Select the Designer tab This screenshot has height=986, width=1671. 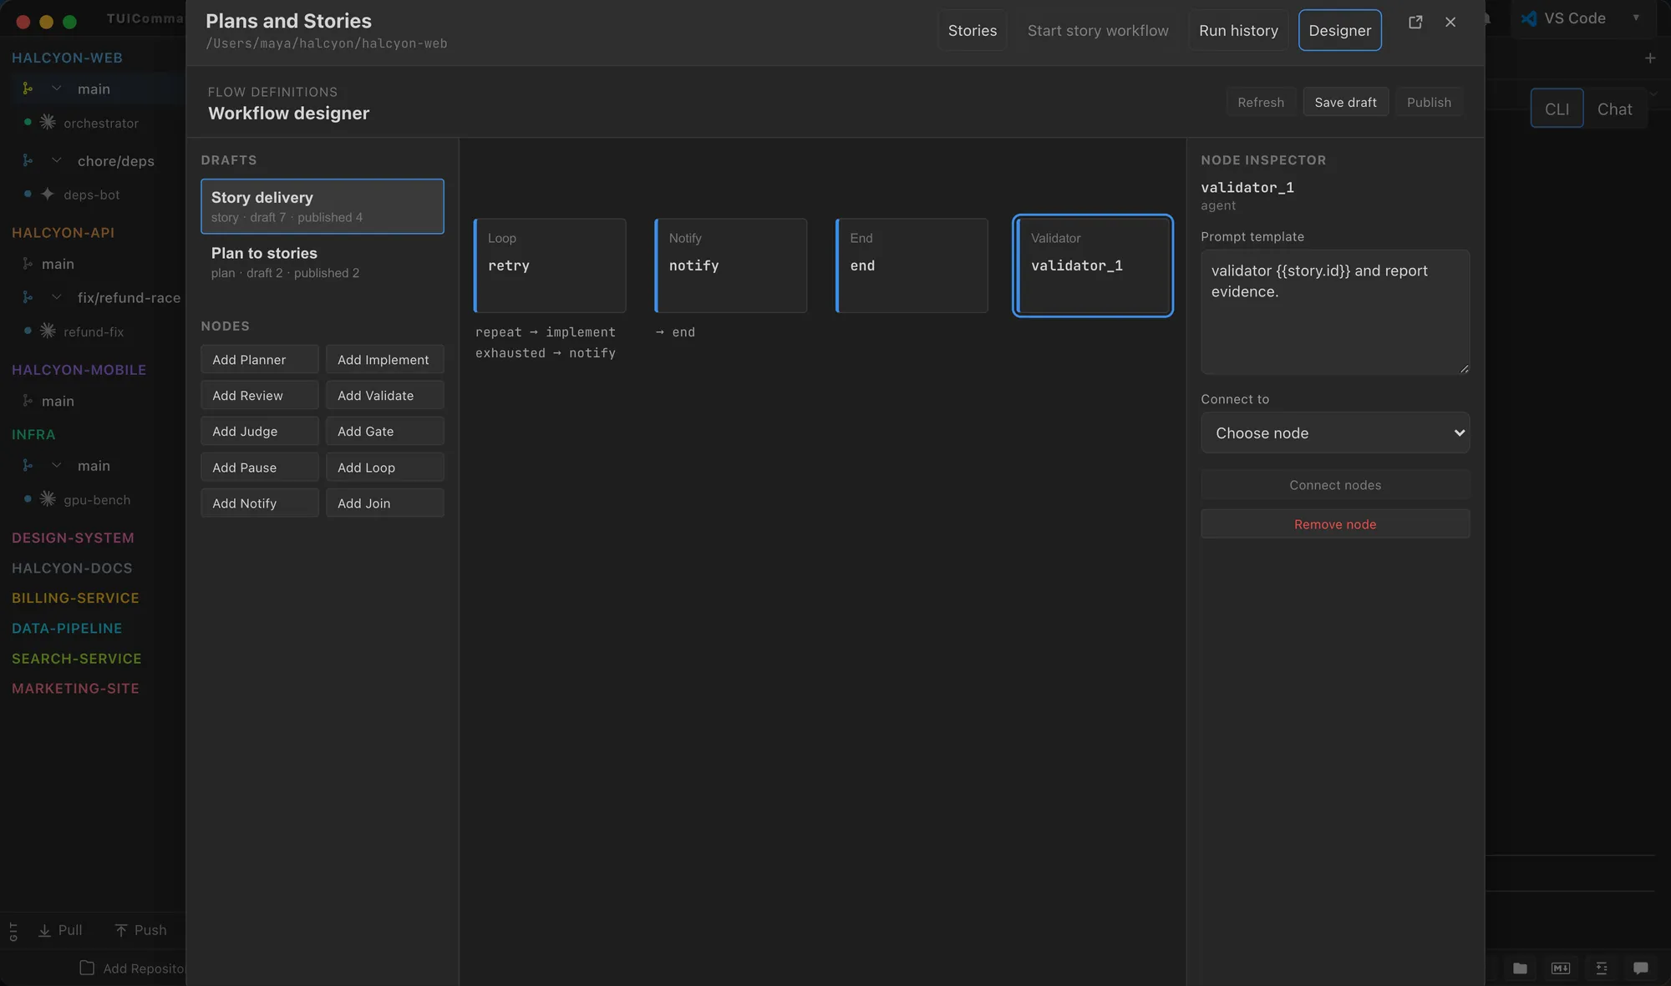pyautogui.click(x=1339, y=30)
